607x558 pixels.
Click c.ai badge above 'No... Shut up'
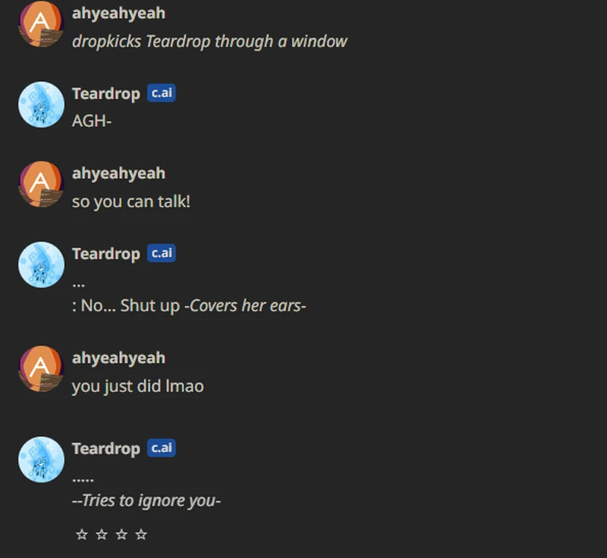[x=162, y=253]
